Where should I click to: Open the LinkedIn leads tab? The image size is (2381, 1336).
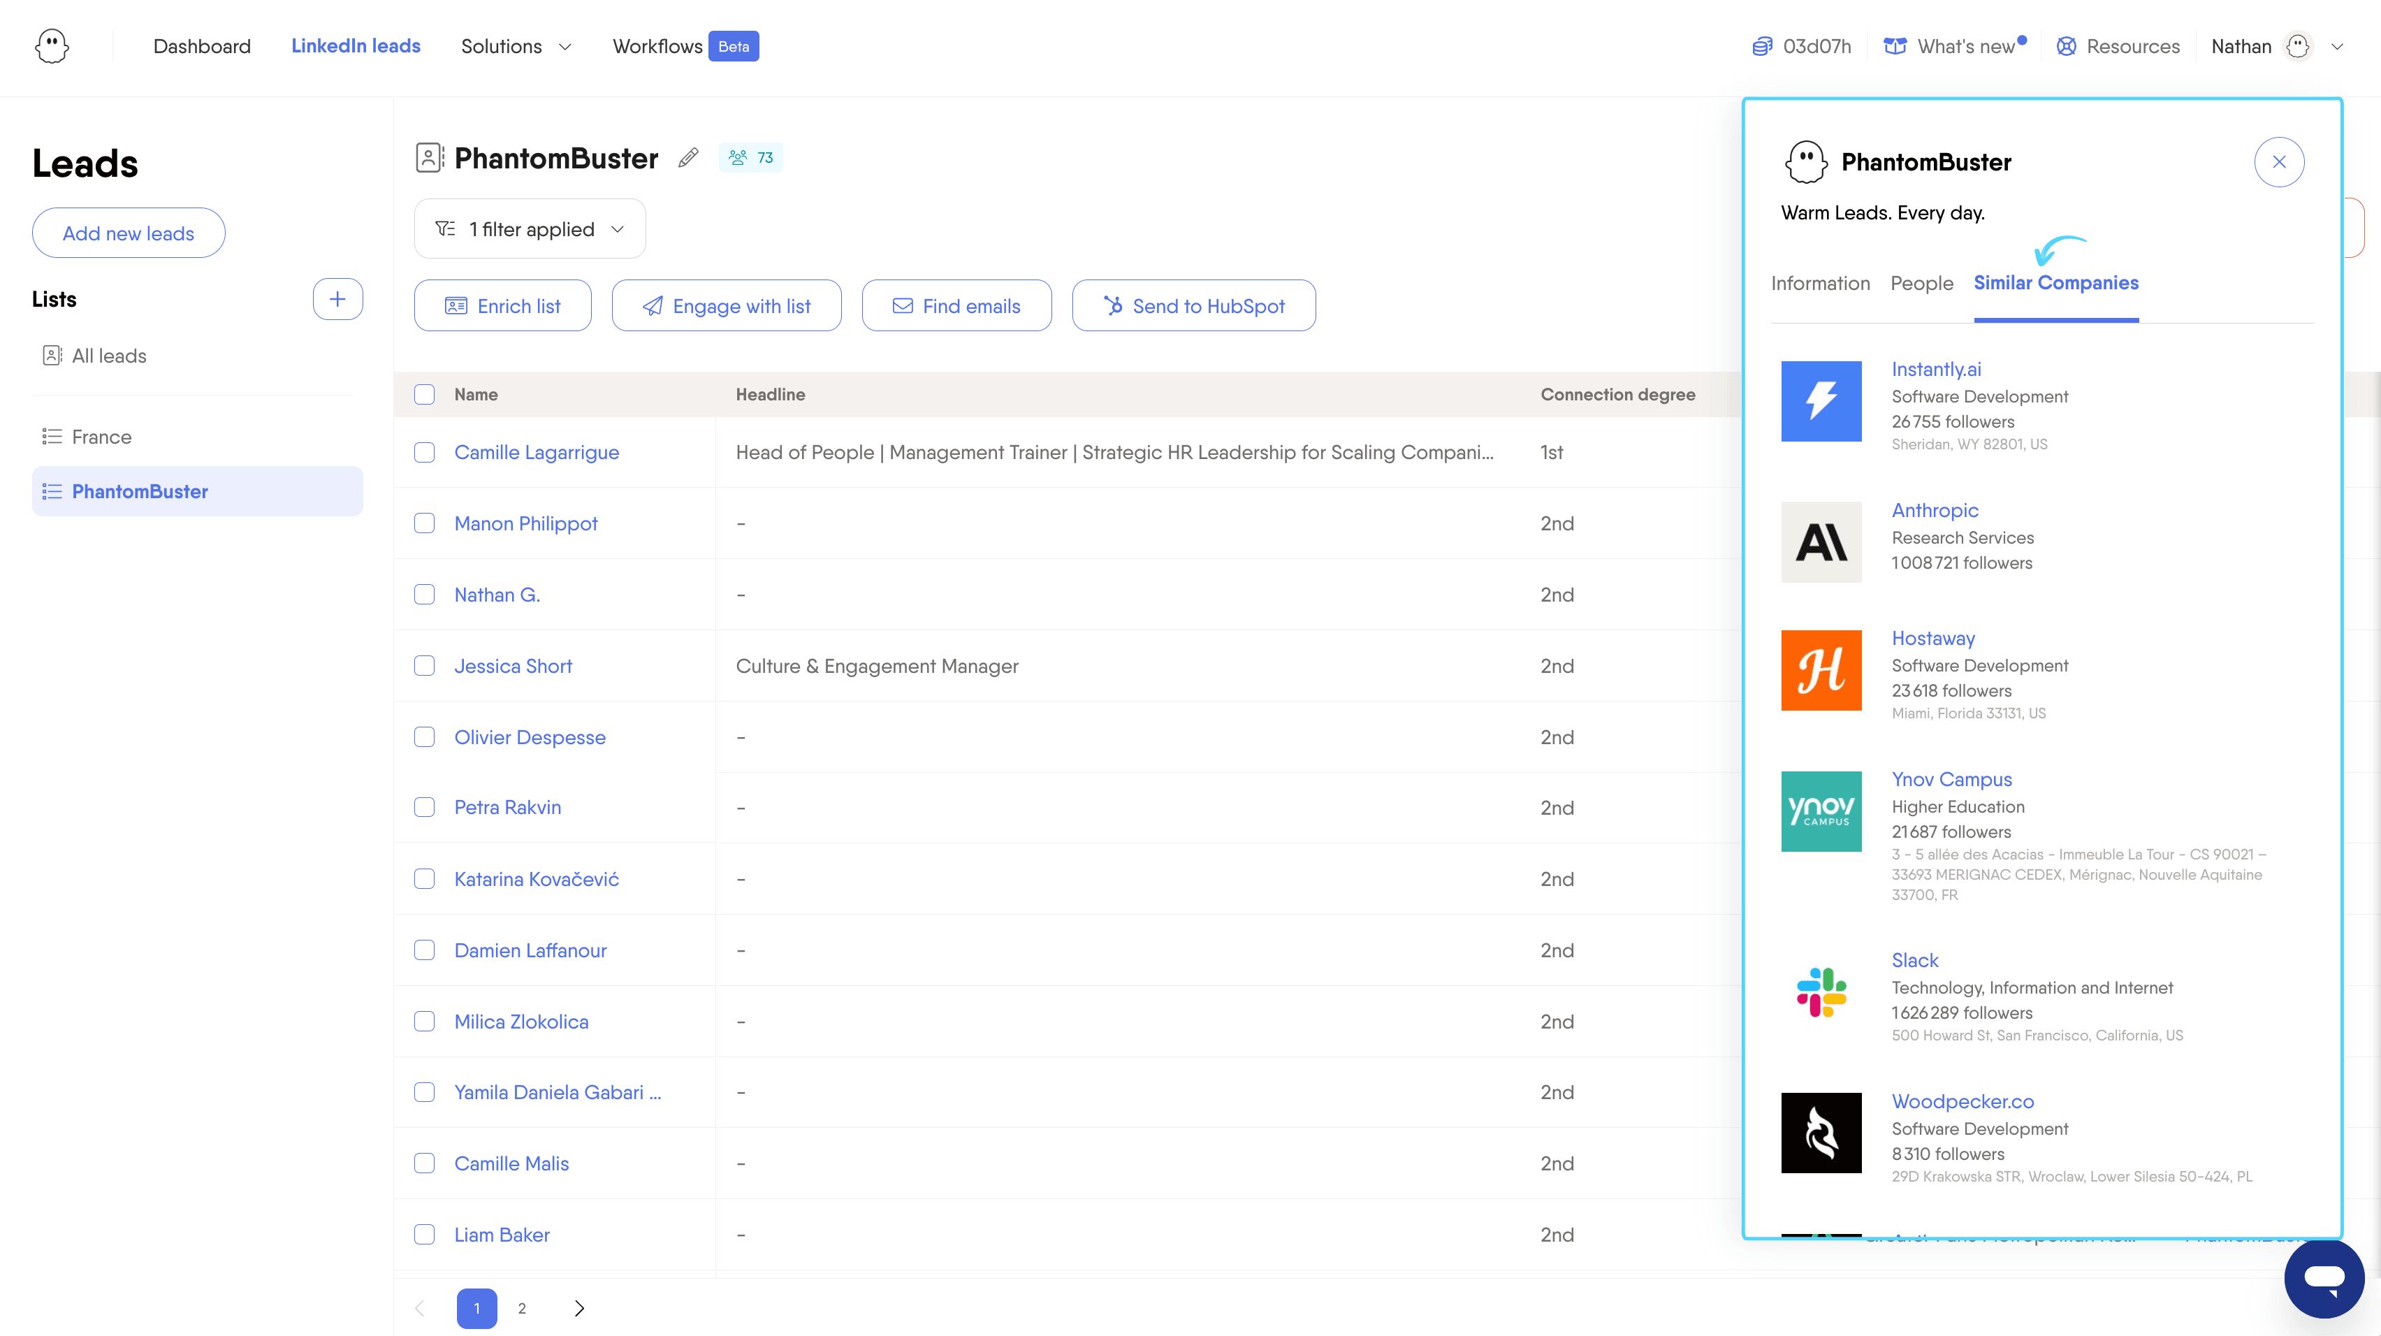(x=356, y=46)
